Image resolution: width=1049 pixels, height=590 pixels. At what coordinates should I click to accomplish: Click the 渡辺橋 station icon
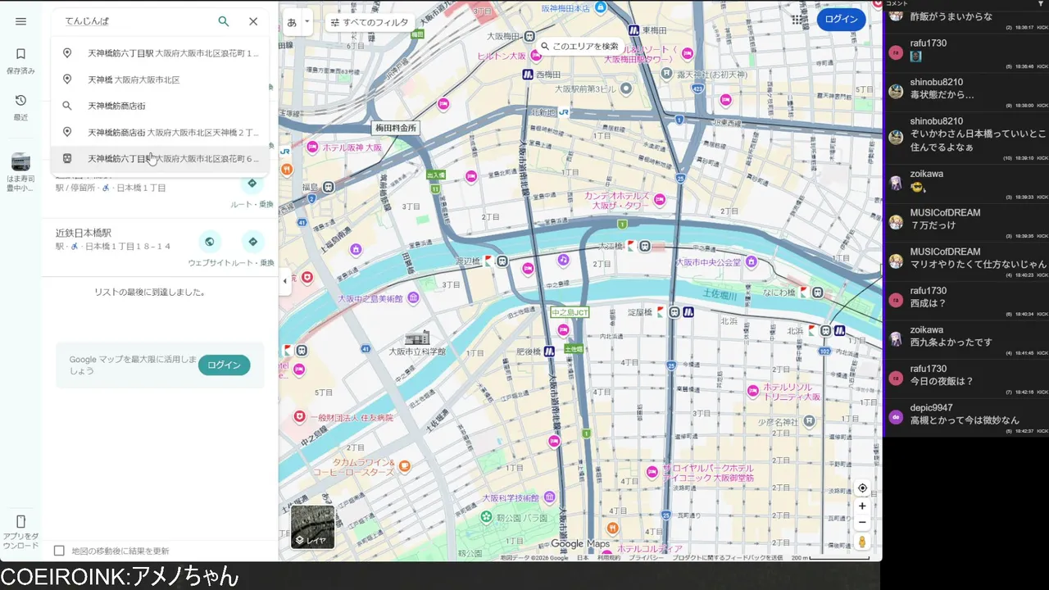[502, 261]
